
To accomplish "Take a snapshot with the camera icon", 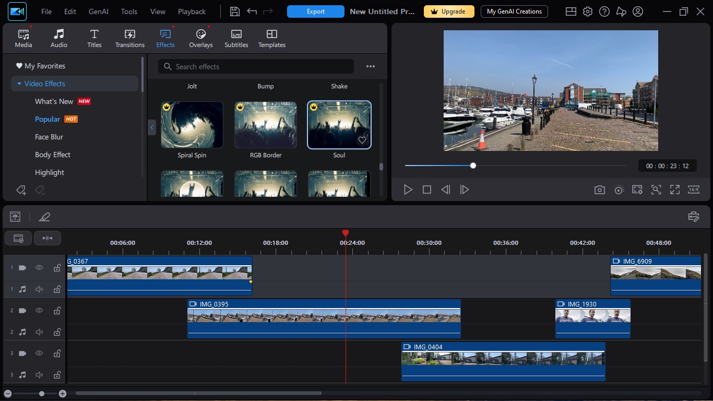I will pyautogui.click(x=600, y=190).
